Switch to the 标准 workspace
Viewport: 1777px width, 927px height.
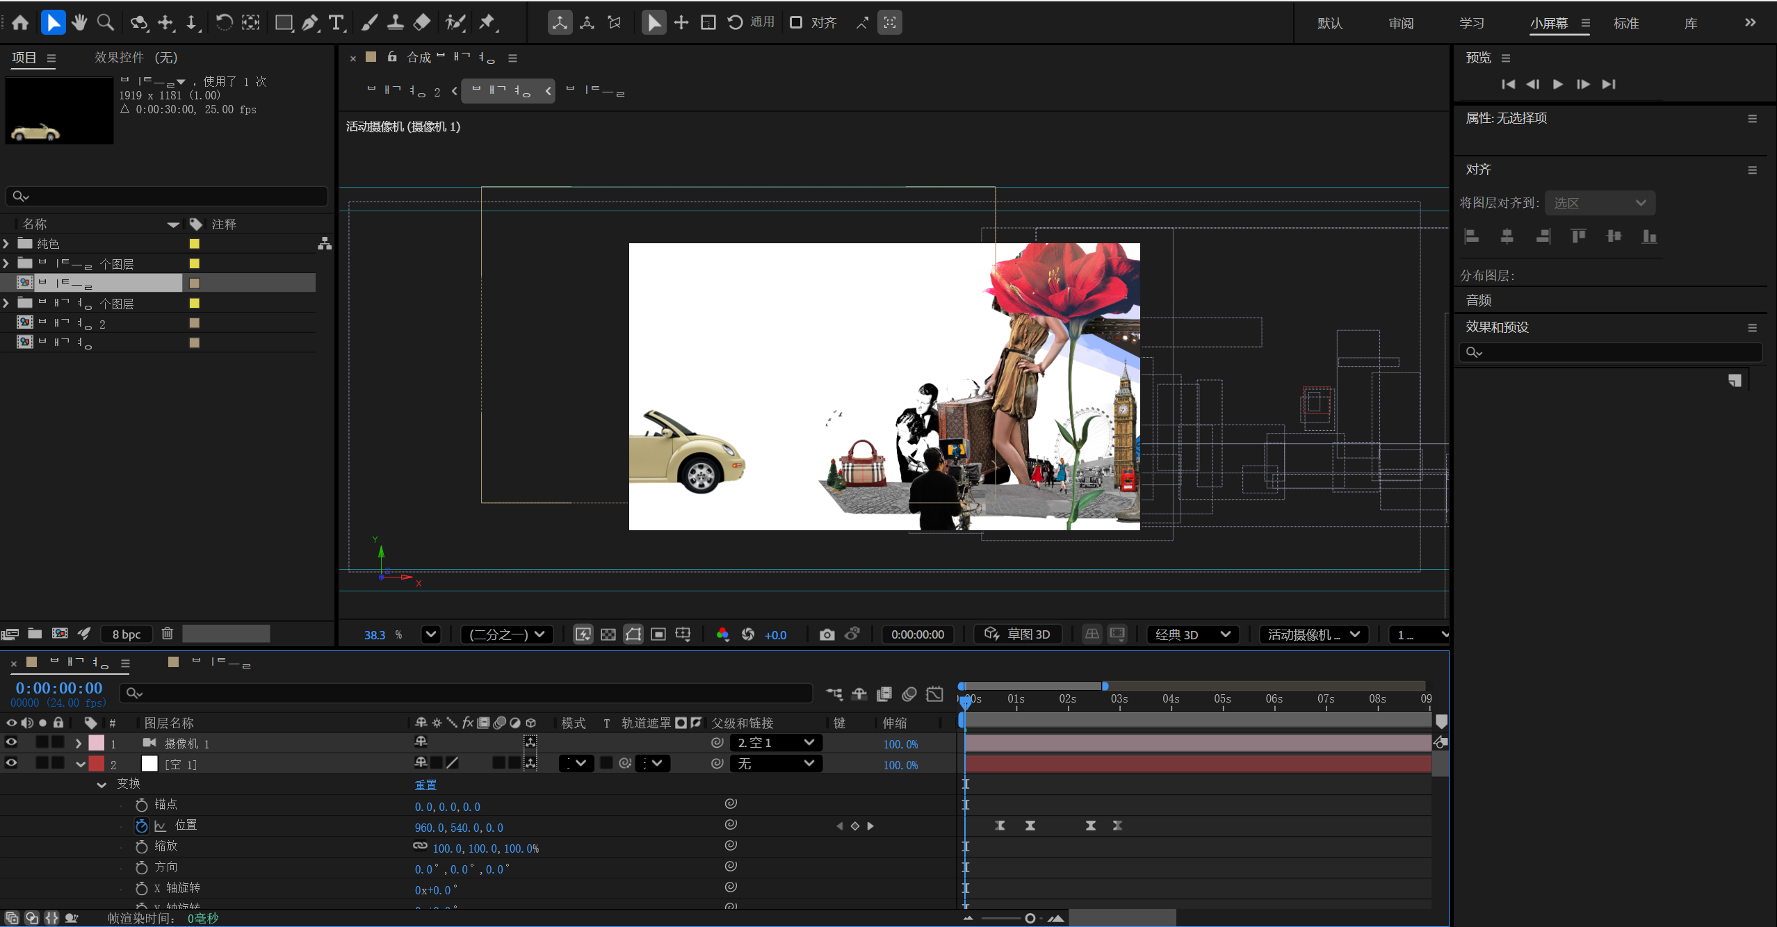pos(1625,23)
